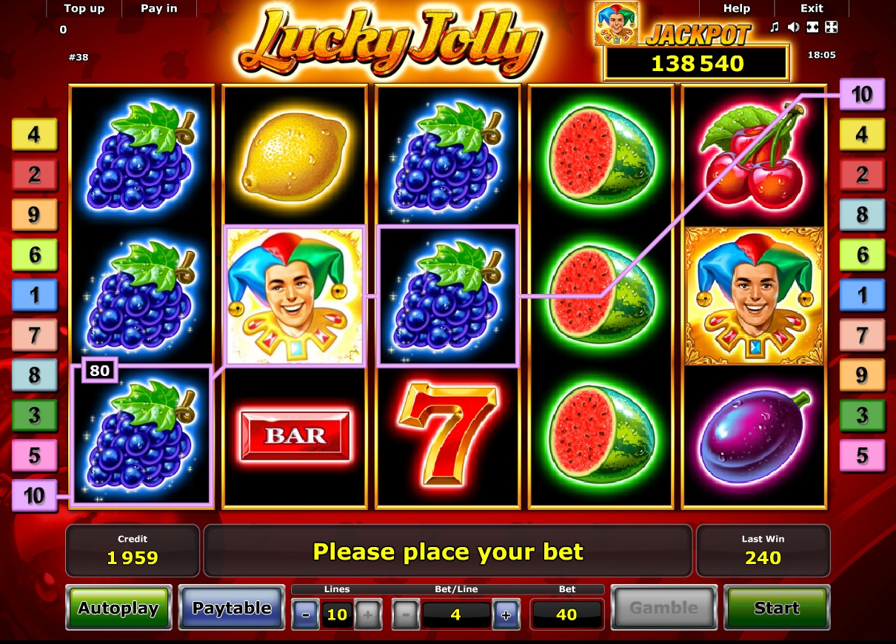896x644 pixels.
Task: Select the yellow payline 4 marker on left
Action: tap(34, 135)
